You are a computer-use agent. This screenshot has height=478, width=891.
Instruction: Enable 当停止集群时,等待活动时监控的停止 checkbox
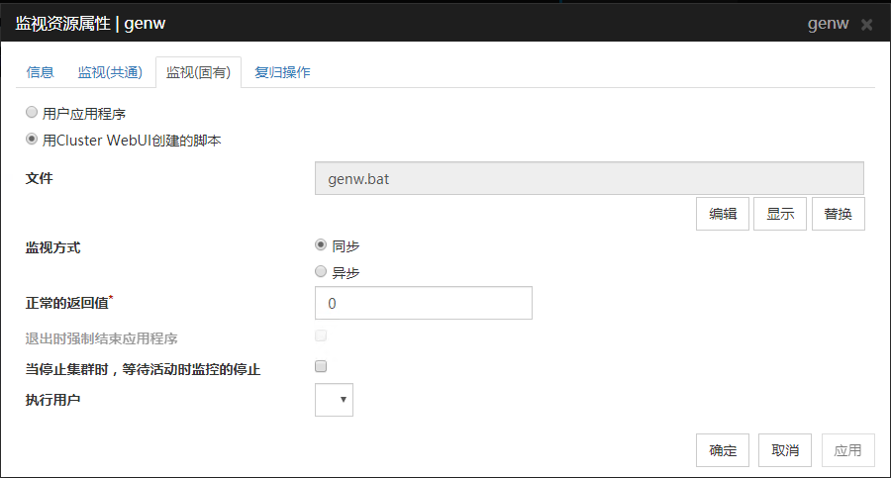coord(321,366)
